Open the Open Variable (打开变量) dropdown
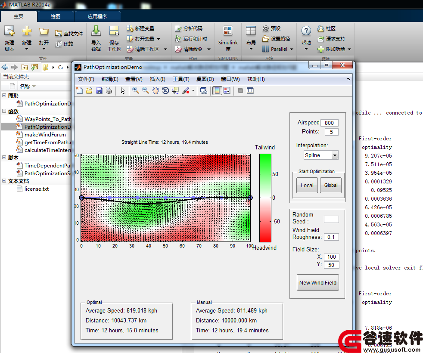This screenshot has height=353, width=423. click(159, 39)
